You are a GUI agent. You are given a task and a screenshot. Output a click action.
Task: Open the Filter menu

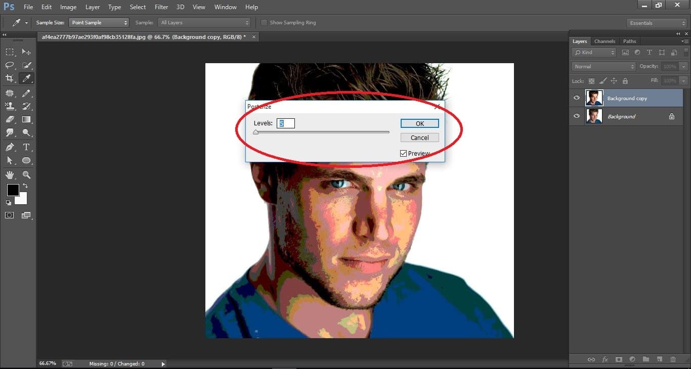click(161, 7)
